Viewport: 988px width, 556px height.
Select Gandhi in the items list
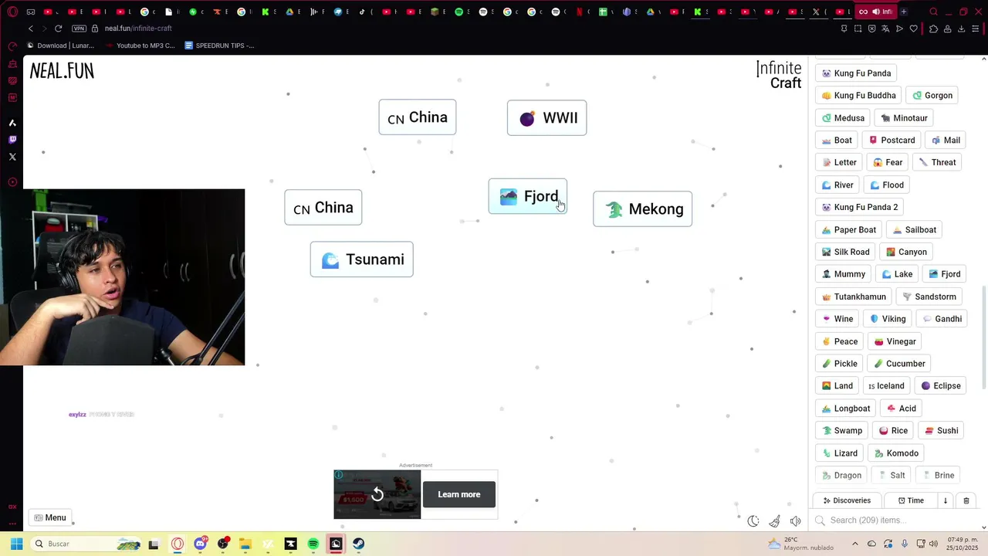[x=942, y=319]
